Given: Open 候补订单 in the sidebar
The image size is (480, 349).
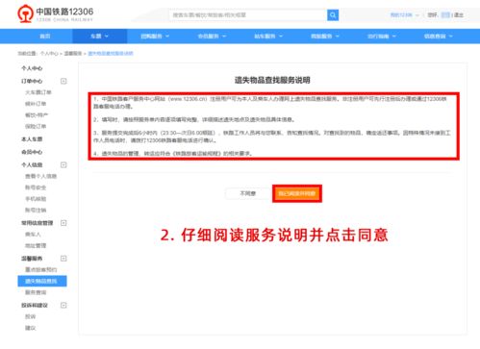Looking at the screenshot, I should [x=36, y=104].
